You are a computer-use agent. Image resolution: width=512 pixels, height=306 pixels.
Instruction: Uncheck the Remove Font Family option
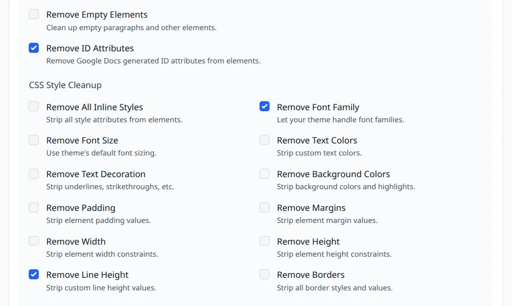(264, 106)
